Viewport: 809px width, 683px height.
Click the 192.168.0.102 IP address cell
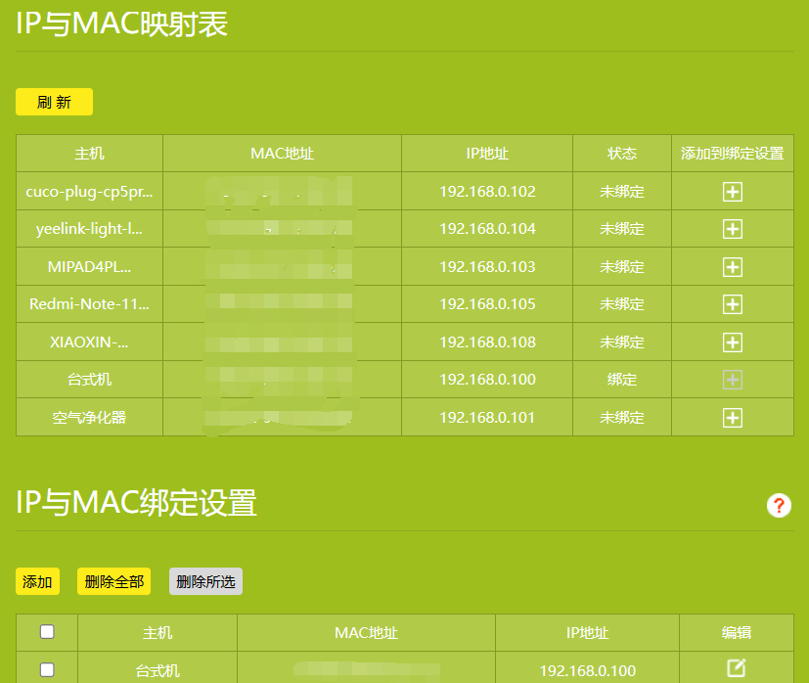tap(487, 191)
